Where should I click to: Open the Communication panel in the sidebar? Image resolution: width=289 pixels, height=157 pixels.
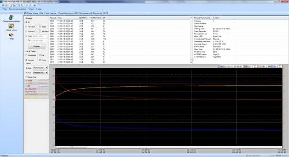(x=11, y=18)
